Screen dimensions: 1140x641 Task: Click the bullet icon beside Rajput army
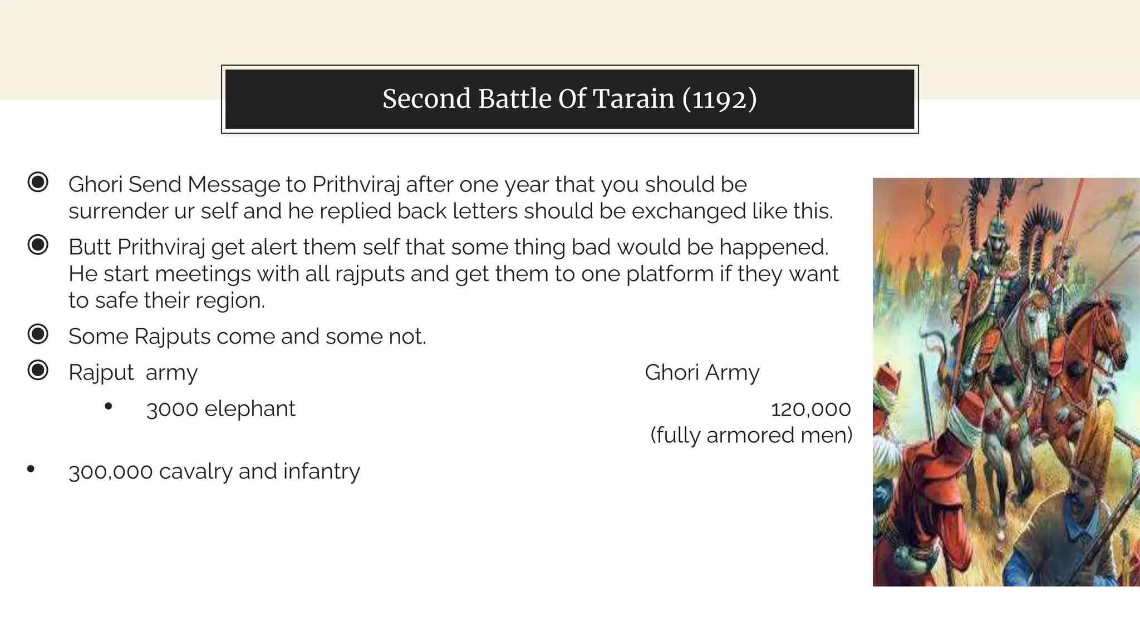38,370
